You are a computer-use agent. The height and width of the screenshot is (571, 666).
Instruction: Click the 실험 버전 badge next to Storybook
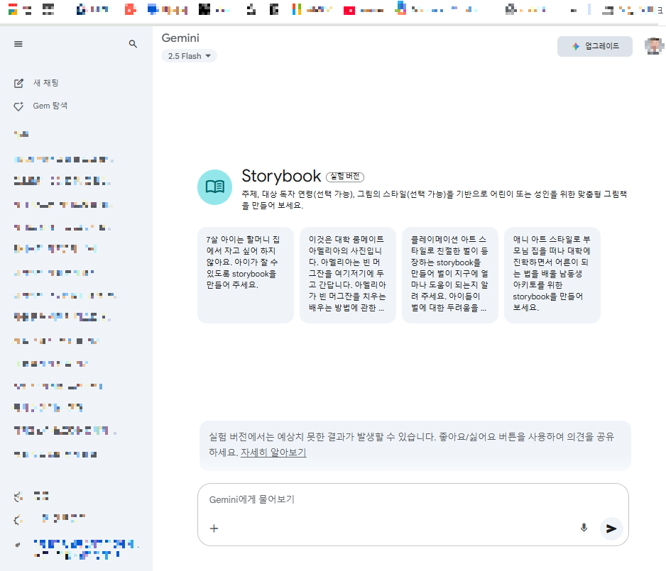345,177
